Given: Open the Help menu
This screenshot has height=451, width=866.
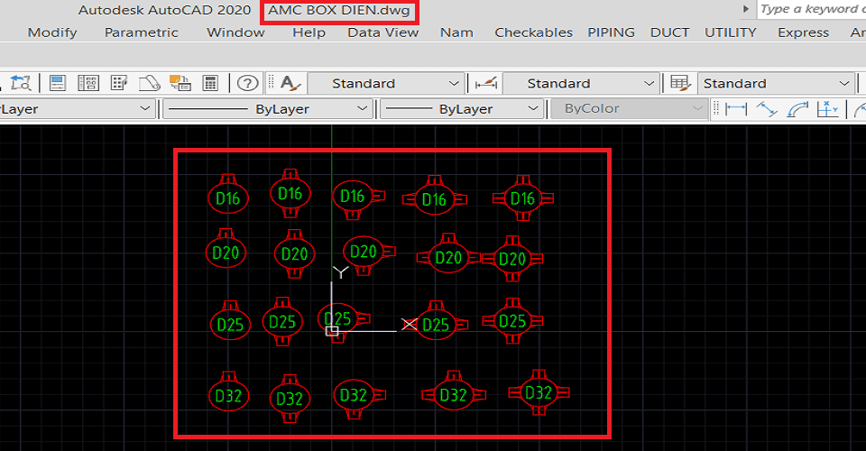Looking at the screenshot, I should pos(309,32).
